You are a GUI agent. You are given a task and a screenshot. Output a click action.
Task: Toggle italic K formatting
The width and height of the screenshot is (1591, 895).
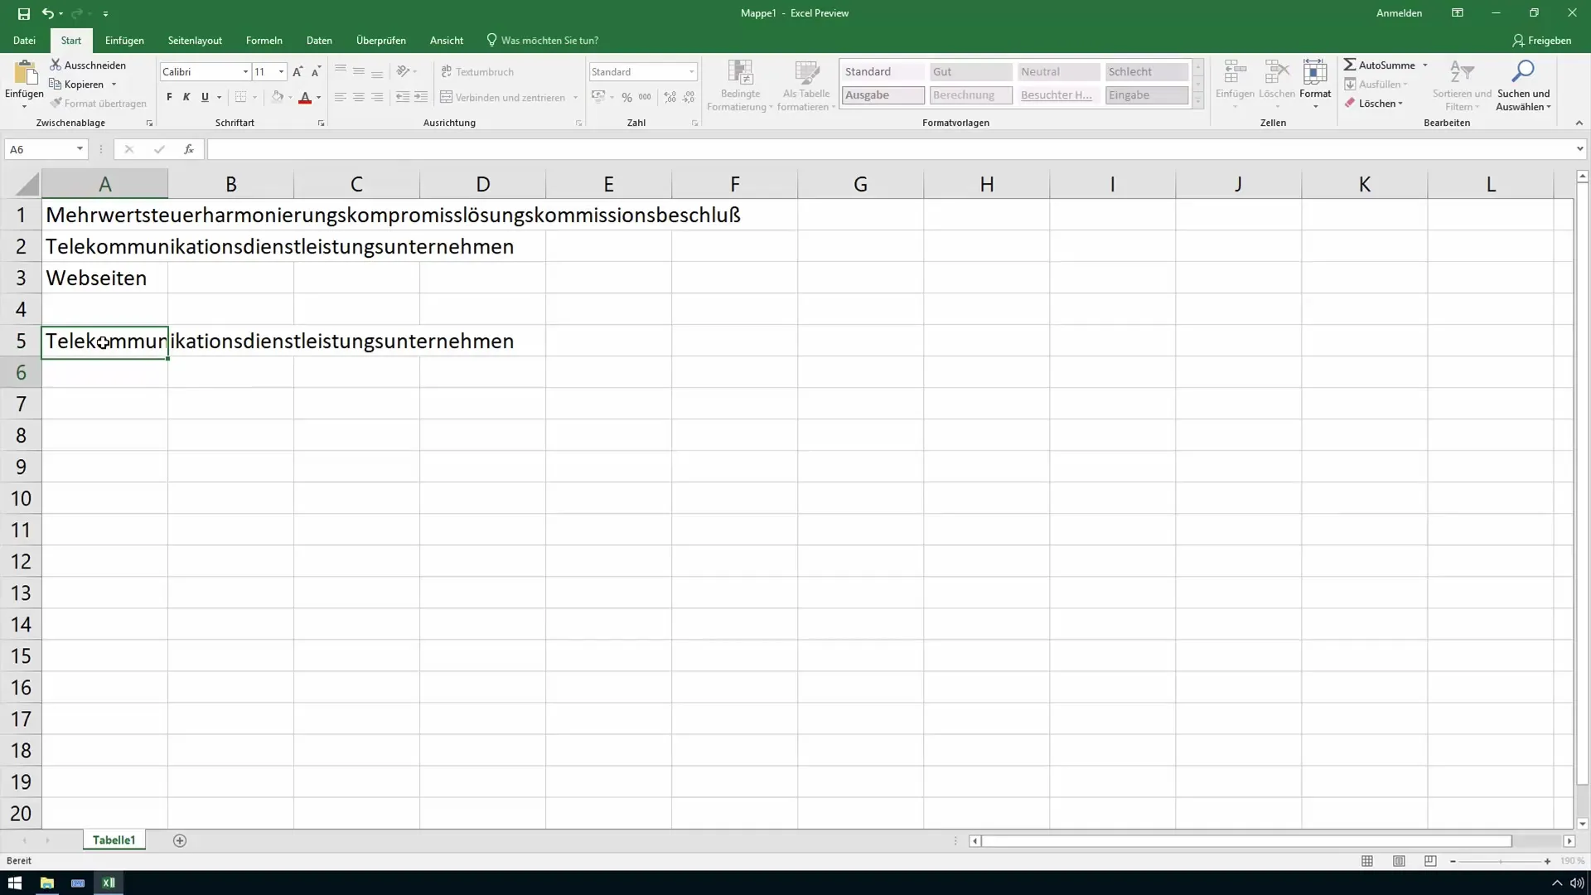186,97
